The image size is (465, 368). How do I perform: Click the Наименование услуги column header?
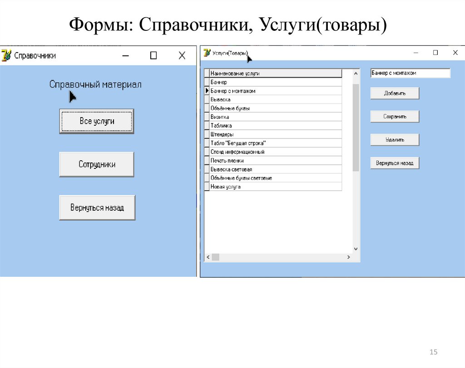pyautogui.click(x=275, y=73)
